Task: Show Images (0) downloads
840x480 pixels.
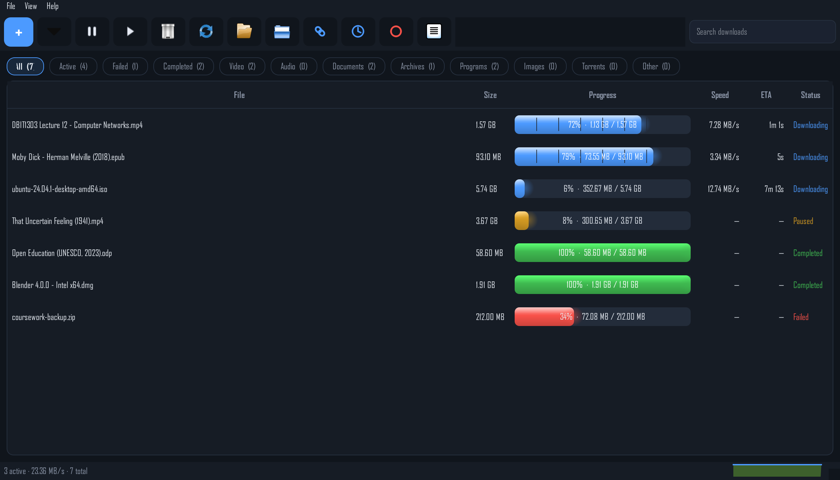Action: click(x=540, y=66)
